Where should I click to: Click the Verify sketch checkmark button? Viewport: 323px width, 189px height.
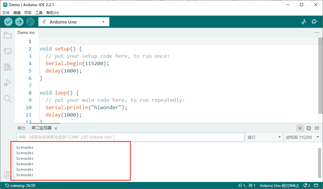pos(8,22)
